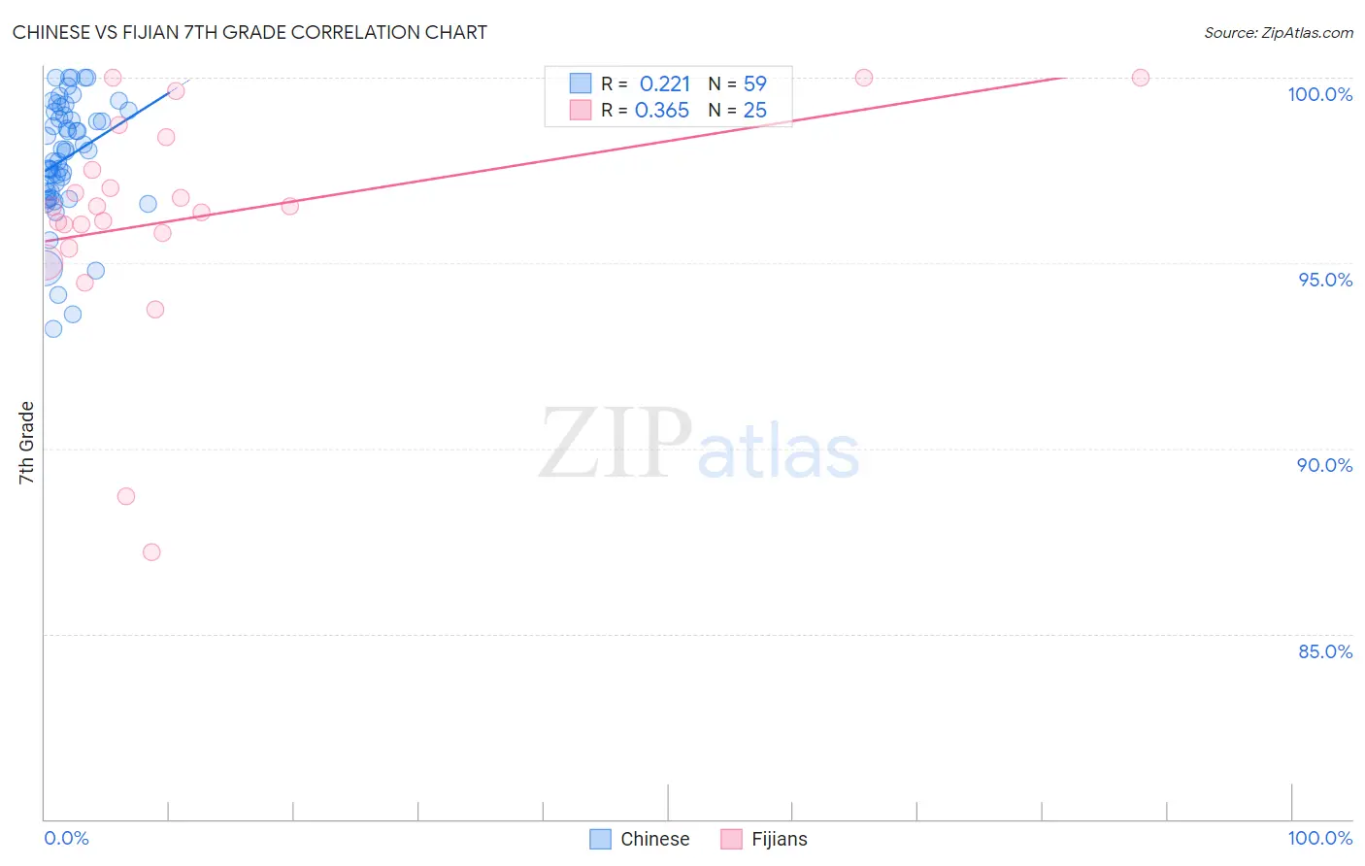Click the 95.0% y-axis tick label
1365x866 pixels.
click(x=1325, y=280)
